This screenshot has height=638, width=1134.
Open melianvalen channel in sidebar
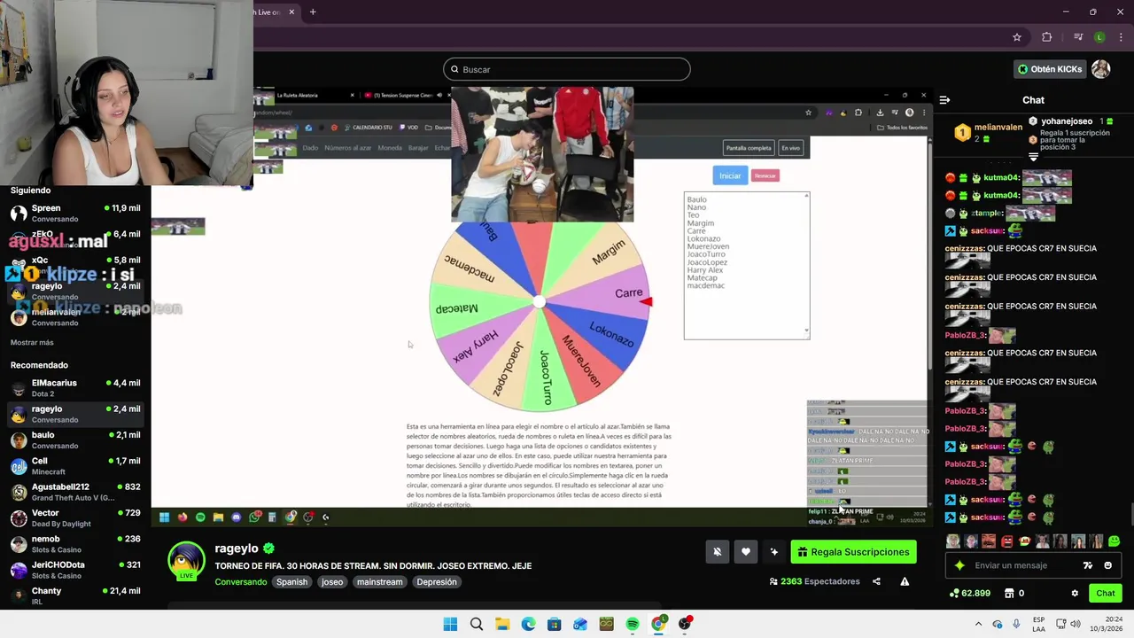75,317
